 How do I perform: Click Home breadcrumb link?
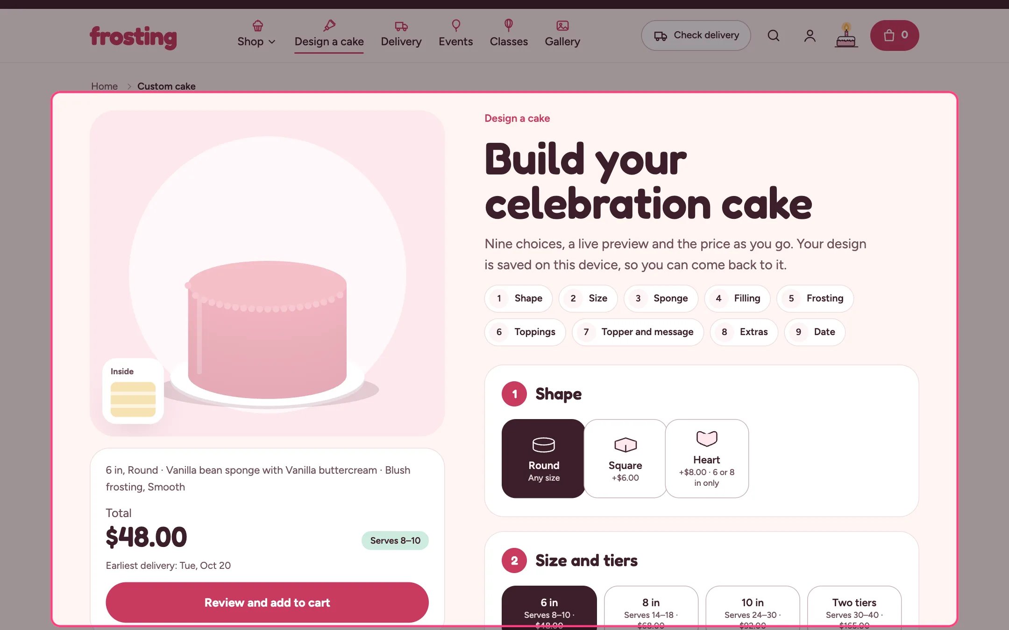104,86
